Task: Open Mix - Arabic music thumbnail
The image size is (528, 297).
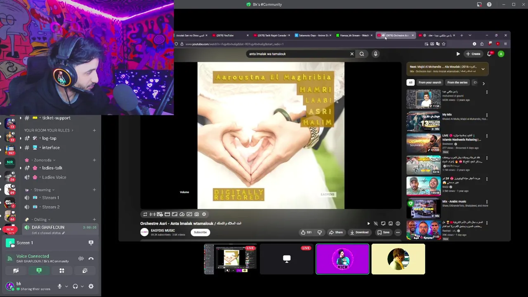Action: pos(424,208)
